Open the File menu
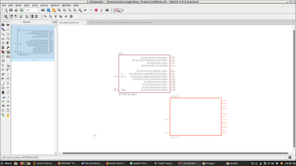 4,5
